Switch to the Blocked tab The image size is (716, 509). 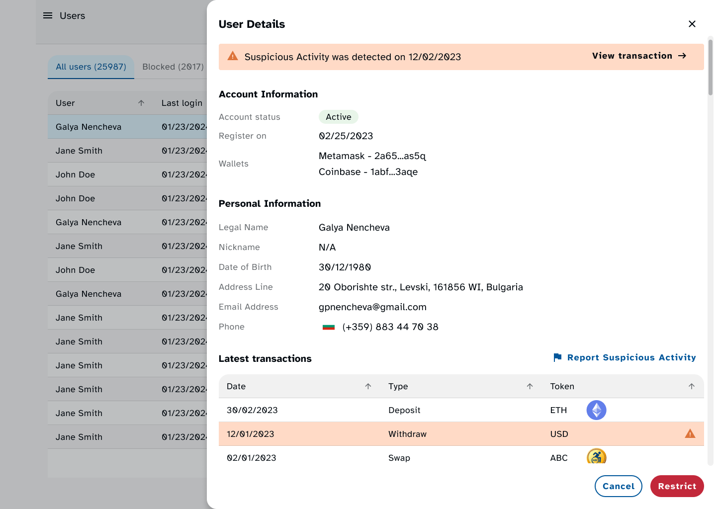click(173, 67)
